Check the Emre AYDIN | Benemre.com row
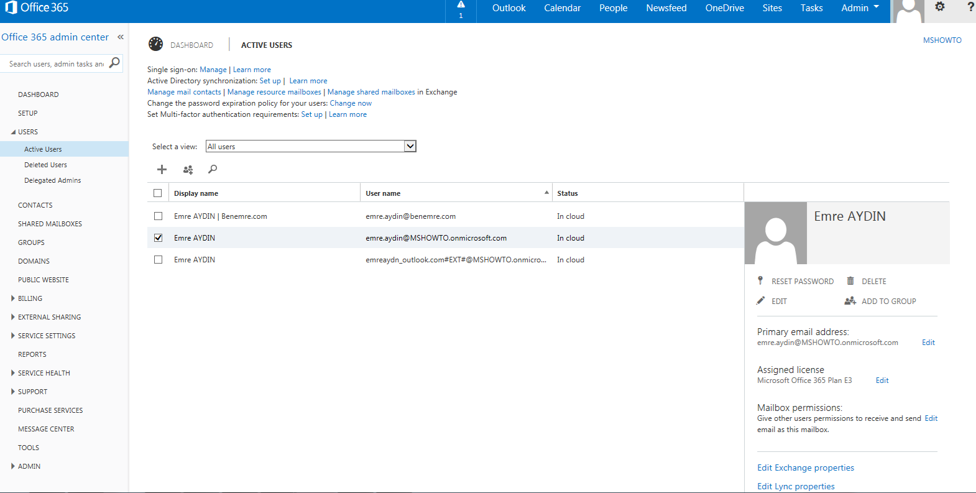Screen dimensions: 976x493 158,216
